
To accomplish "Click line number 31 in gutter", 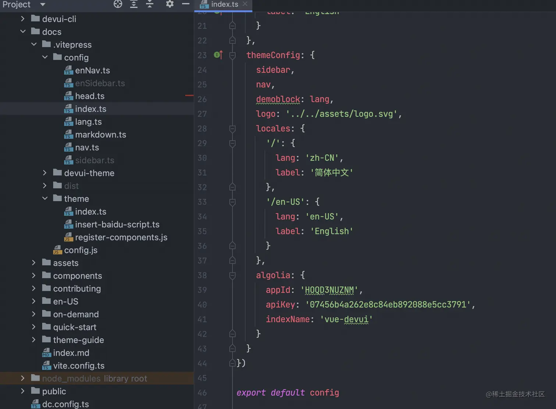I will [x=202, y=173].
